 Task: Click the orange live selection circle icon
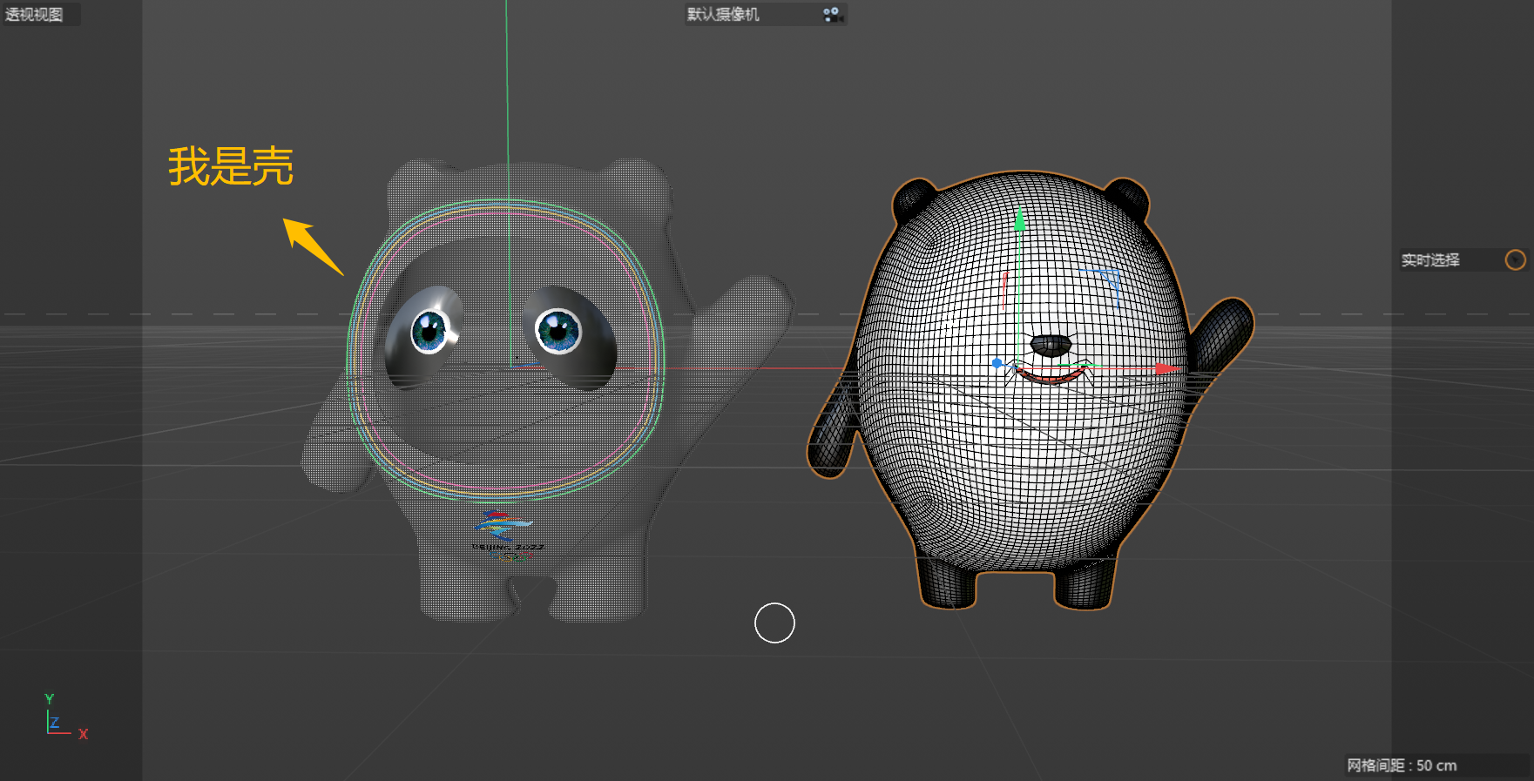1516,259
